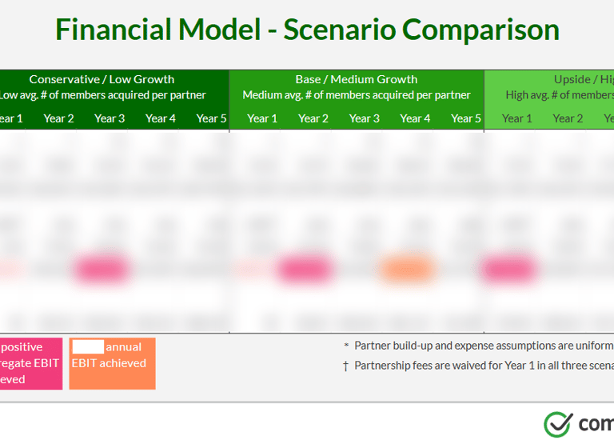
Task: Click the 'Financial Model - Scenario Comparison' title
Action: 307,30
